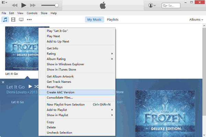Click the scrollbar down arrow

coord(204,135)
